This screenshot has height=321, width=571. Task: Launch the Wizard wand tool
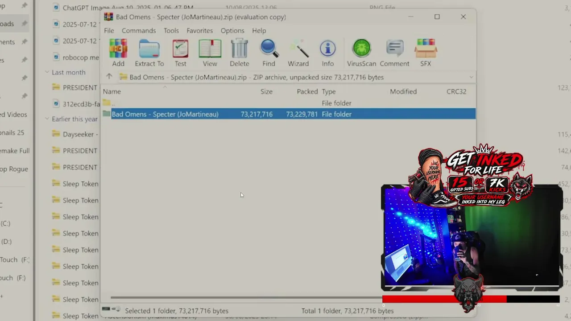pos(298,48)
